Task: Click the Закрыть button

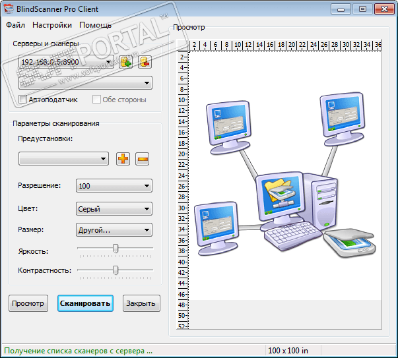Action: coord(141,303)
